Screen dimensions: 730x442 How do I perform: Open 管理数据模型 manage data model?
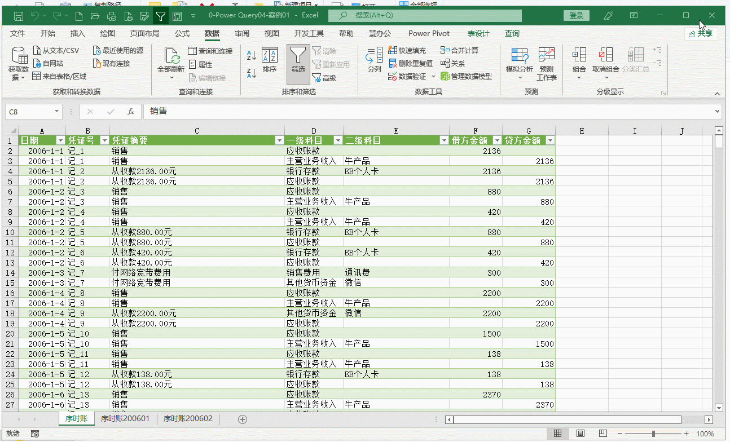tap(467, 77)
